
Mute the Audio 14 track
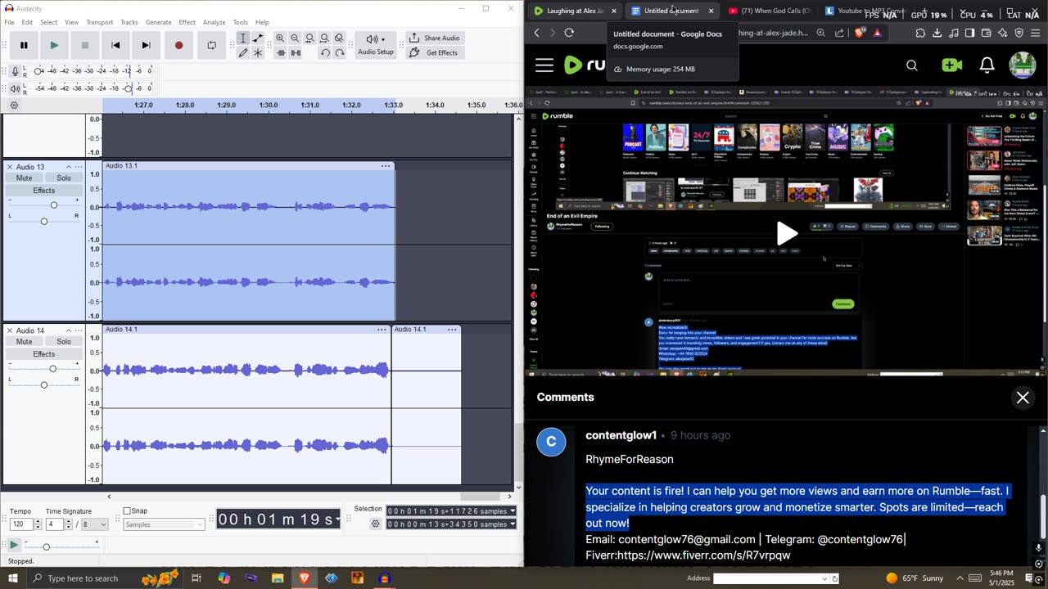(x=25, y=342)
